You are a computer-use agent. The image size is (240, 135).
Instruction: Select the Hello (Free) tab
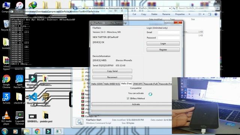(126, 84)
